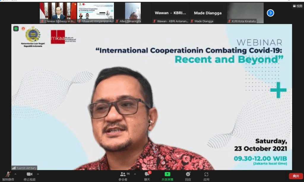
Task: Open the View (视图) layout menu
Action: [x=297, y=6]
